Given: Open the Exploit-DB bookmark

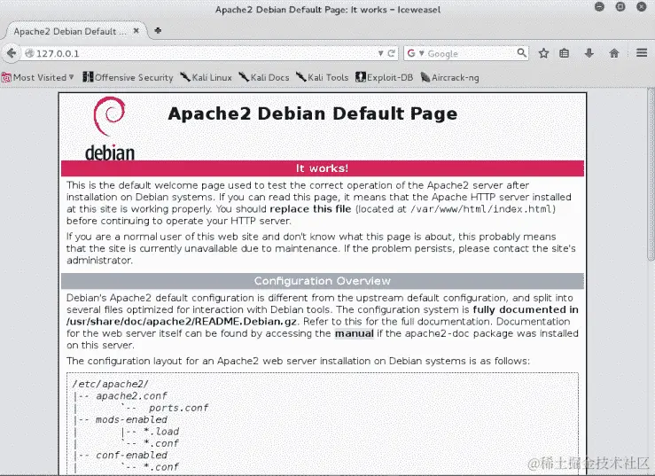Looking at the screenshot, I should (x=385, y=77).
